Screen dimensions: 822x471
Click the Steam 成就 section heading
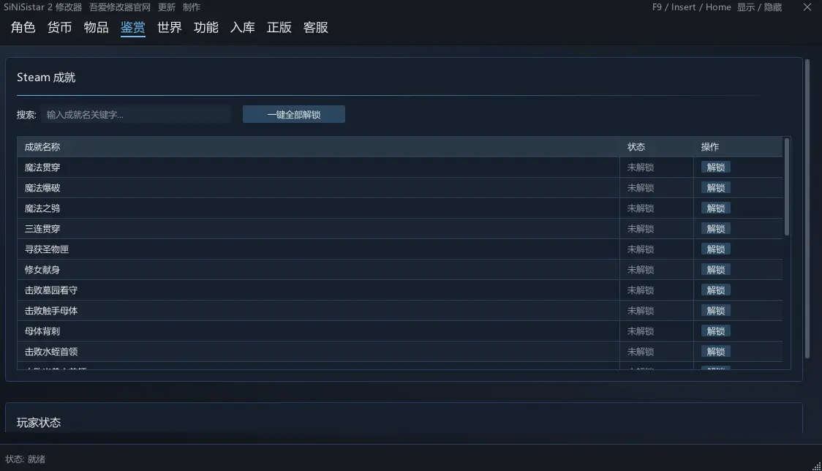coord(46,77)
